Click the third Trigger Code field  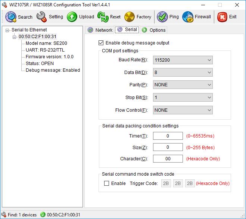(x=190, y=183)
